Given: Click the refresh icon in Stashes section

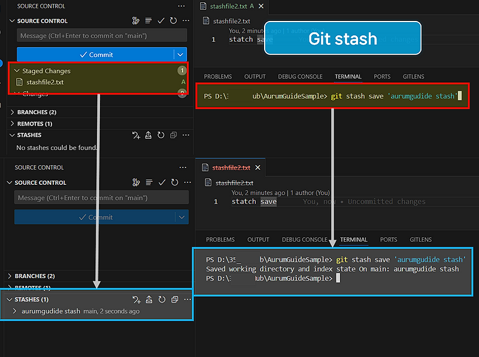Looking at the screenshot, I should pos(160,135).
